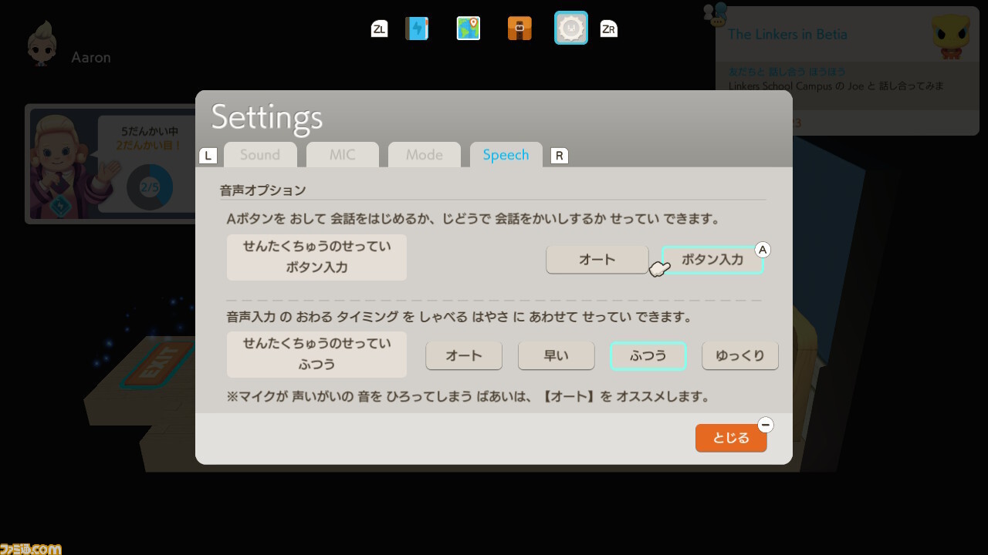Image resolution: width=988 pixels, height=555 pixels.
Task: Switch to the MIC tab
Action: 343,155
